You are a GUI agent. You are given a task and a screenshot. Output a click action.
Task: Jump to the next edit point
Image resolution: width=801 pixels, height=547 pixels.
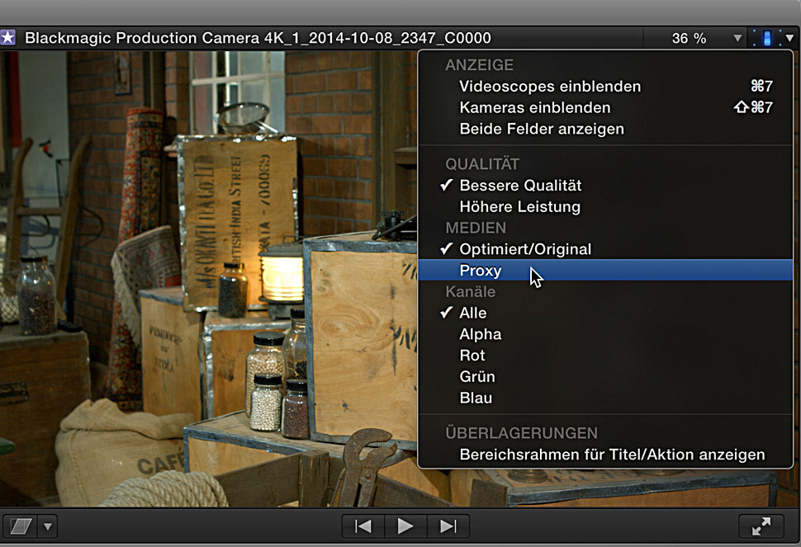[x=448, y=526]
